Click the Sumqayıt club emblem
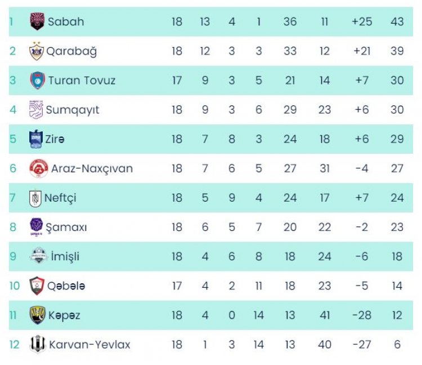The height and width of the screenshot is (365, 422). 36,110
